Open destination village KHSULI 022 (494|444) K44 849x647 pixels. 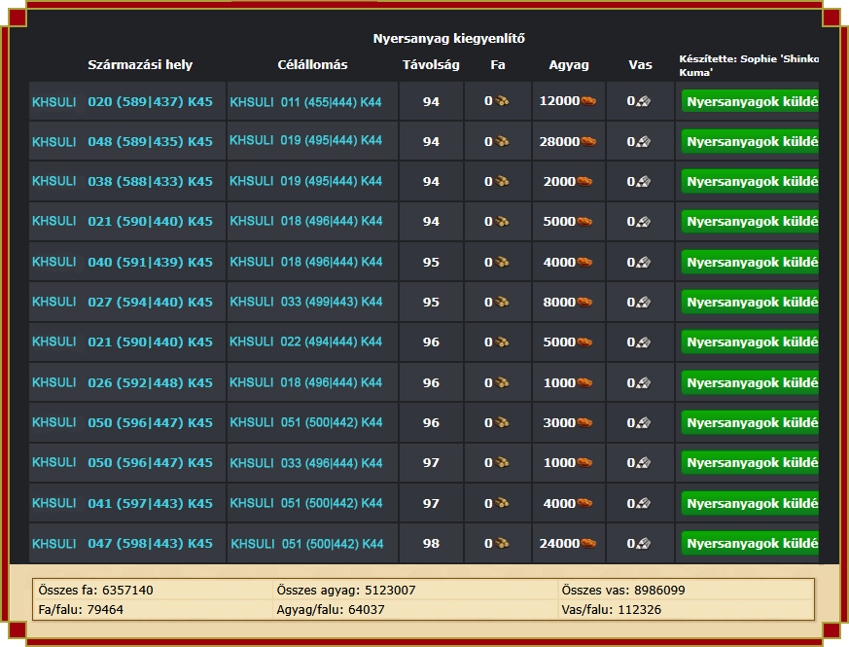pyautogui.click(x=305, y=341)
